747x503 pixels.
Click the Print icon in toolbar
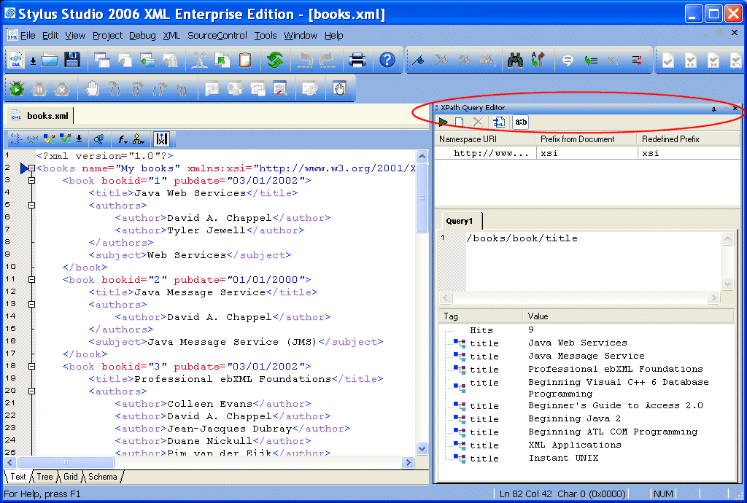click(357, 60)
